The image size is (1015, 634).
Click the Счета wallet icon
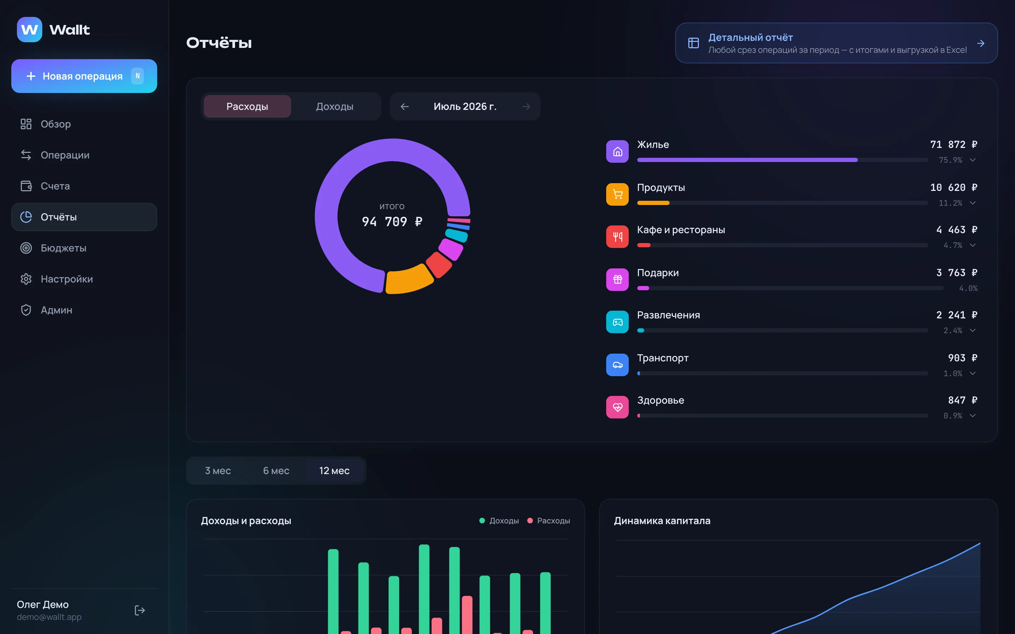click(x=26, y=186)
